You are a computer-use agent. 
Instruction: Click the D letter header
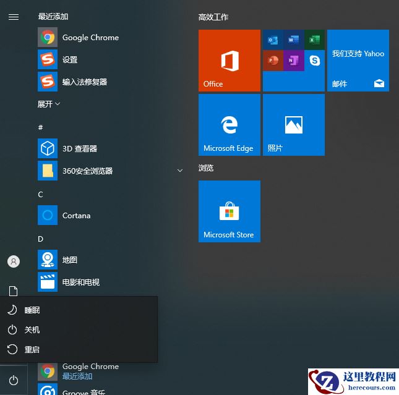(40, 239)
